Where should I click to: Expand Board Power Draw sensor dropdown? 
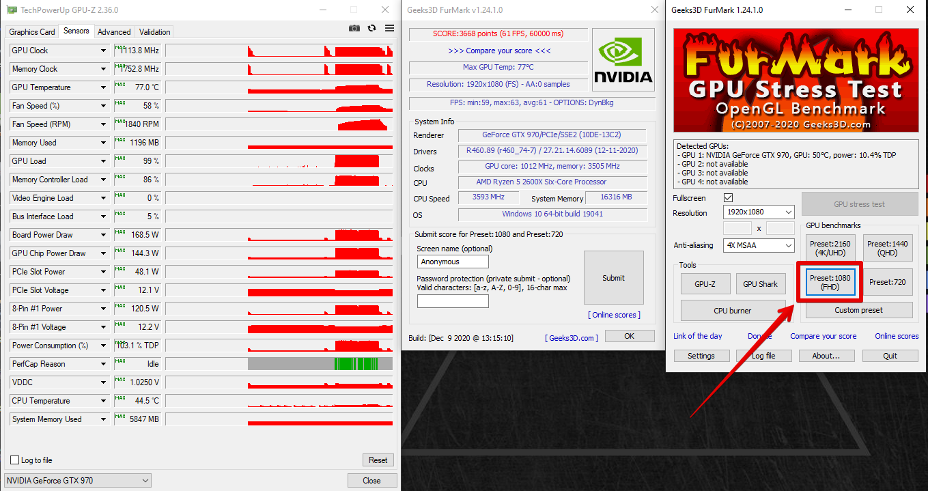[104, 235]
